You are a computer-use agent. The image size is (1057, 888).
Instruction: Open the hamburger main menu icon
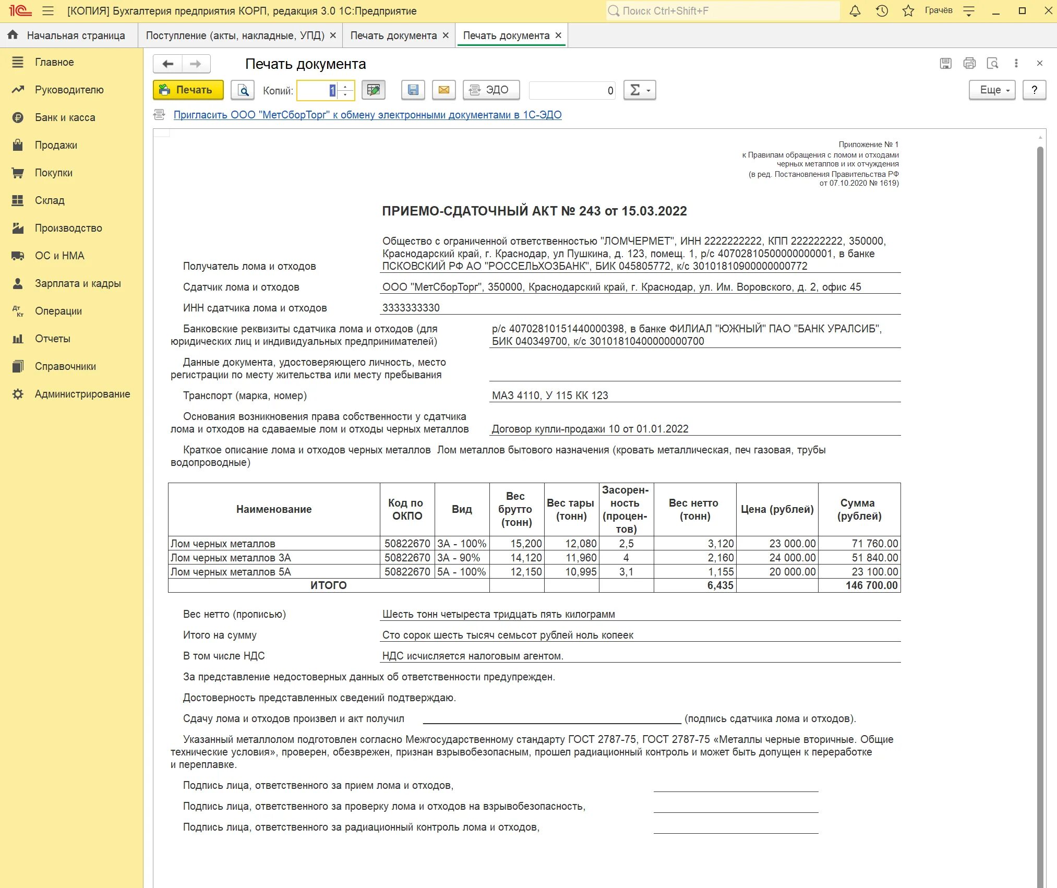[48, 11]
